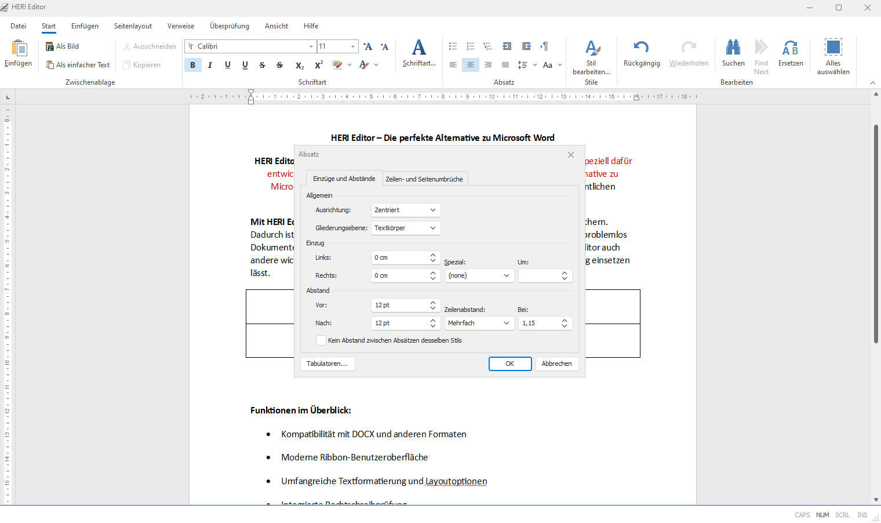Apply single underline formatting
Viewport: 881px width, 523px height.
pyautogui.click(x=227, y=65)
